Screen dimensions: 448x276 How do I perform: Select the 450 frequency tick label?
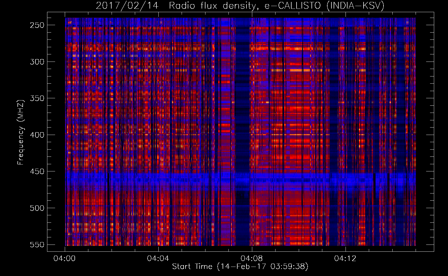tap(37, 171)
